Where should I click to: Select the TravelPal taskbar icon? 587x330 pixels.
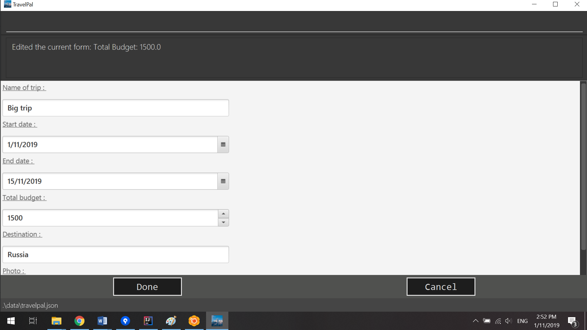[217, 321]
